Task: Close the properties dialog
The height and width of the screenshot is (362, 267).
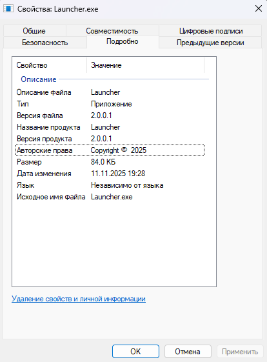Action: (259, 9)
